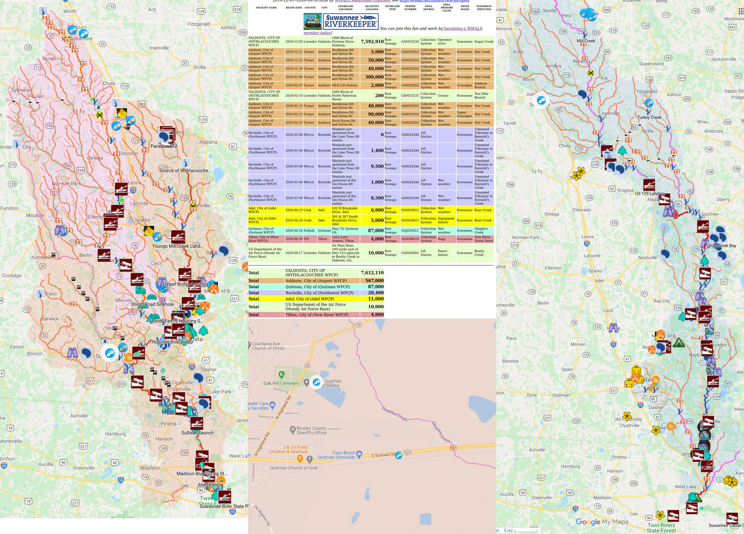Screen dimensions: 744x534
Task: Click the yellow railroad crossing marker near Ty Ty
Action: (x=99, y=115)
